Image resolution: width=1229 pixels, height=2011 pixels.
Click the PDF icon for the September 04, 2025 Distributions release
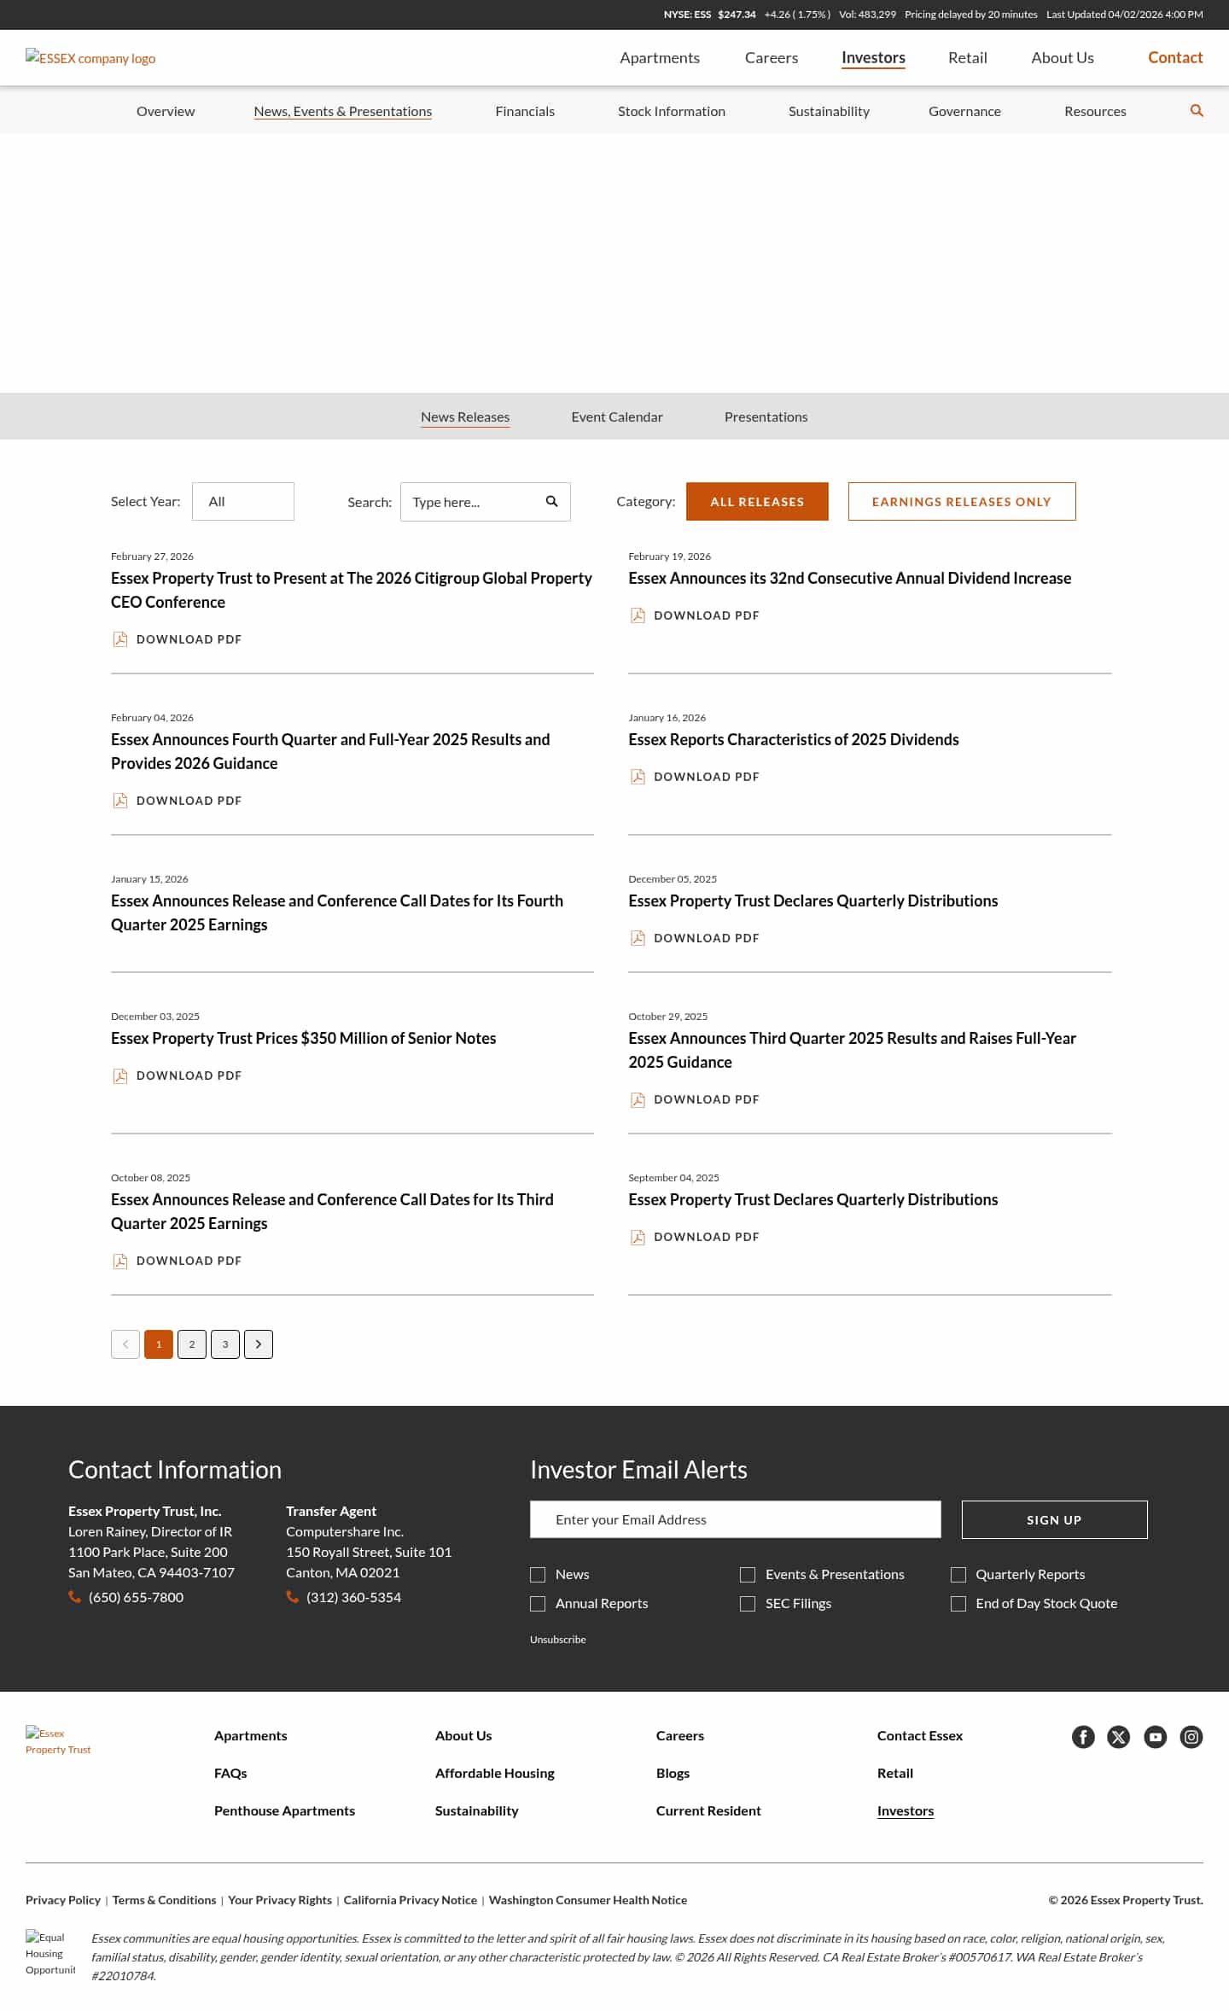coord(638,1237)
